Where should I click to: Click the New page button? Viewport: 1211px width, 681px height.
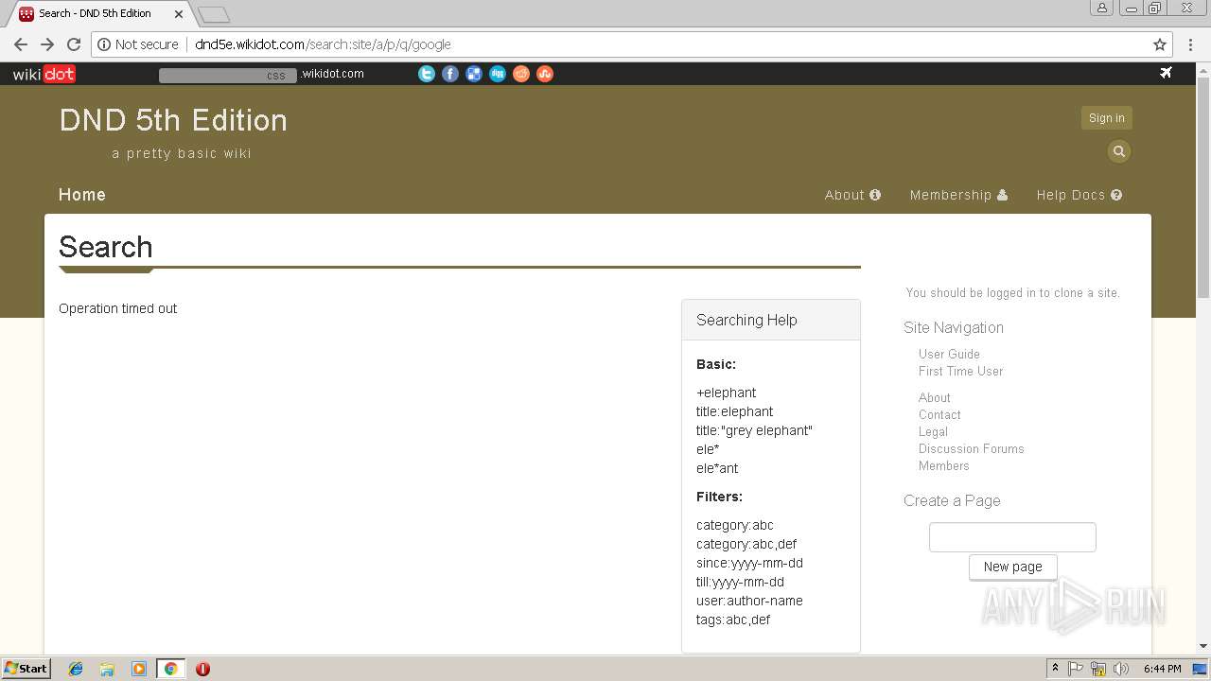coord(1012,567)
